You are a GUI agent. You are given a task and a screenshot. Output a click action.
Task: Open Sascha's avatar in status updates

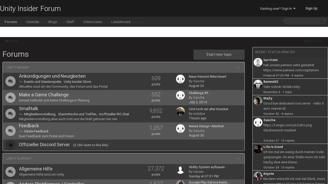pos(258,122)
